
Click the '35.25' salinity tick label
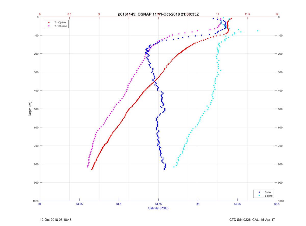coord(237,204)
